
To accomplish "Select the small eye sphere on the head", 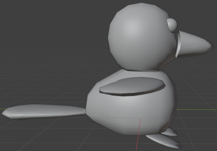I will 172,25.
